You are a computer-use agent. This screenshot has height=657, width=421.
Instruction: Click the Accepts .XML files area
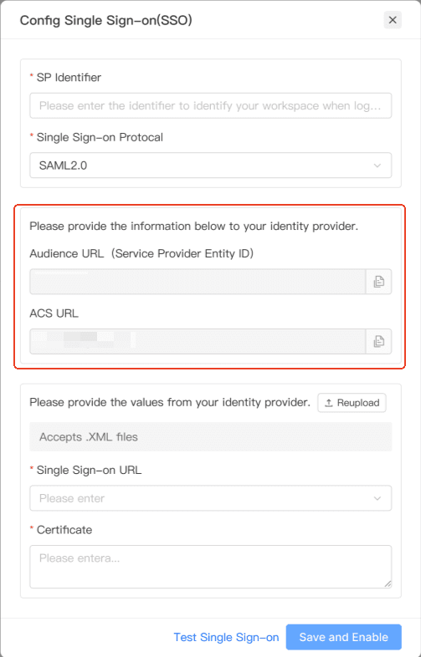pos(210,436)
